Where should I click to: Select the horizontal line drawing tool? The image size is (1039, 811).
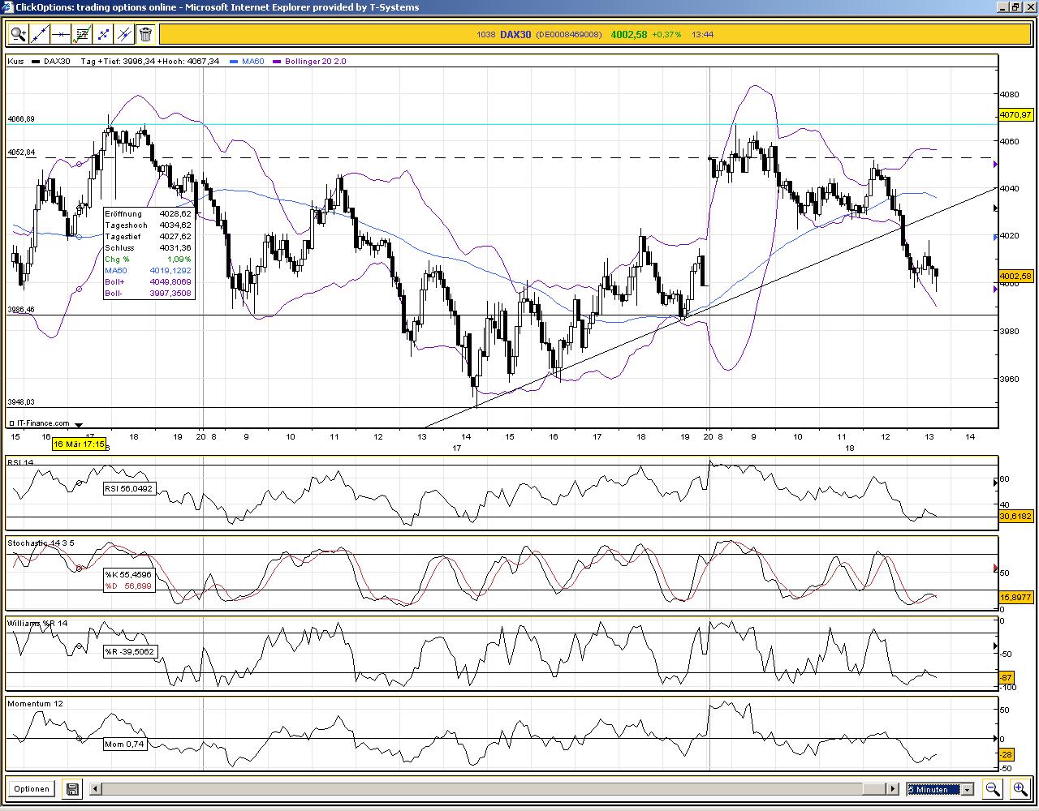[x=61, y=34]
